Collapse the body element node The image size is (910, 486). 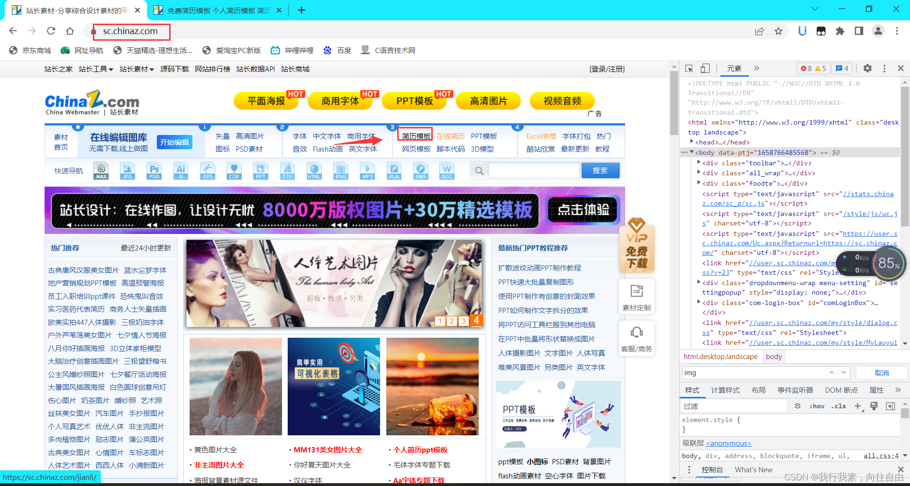coord(692,152)
